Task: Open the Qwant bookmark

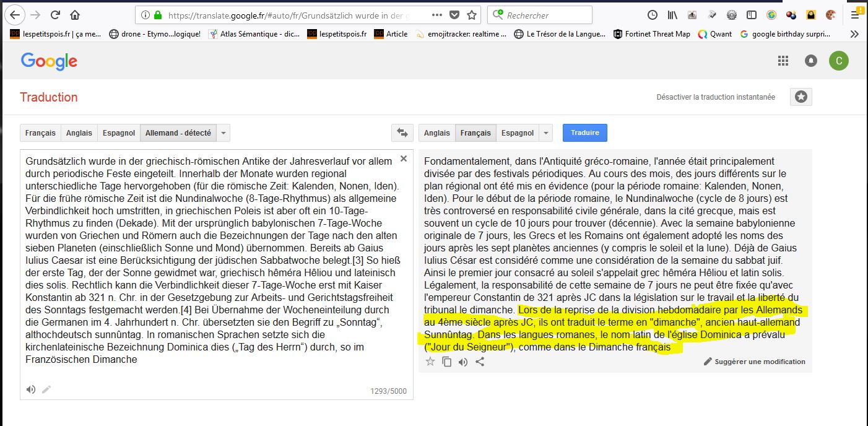Action: coord(715,34)
